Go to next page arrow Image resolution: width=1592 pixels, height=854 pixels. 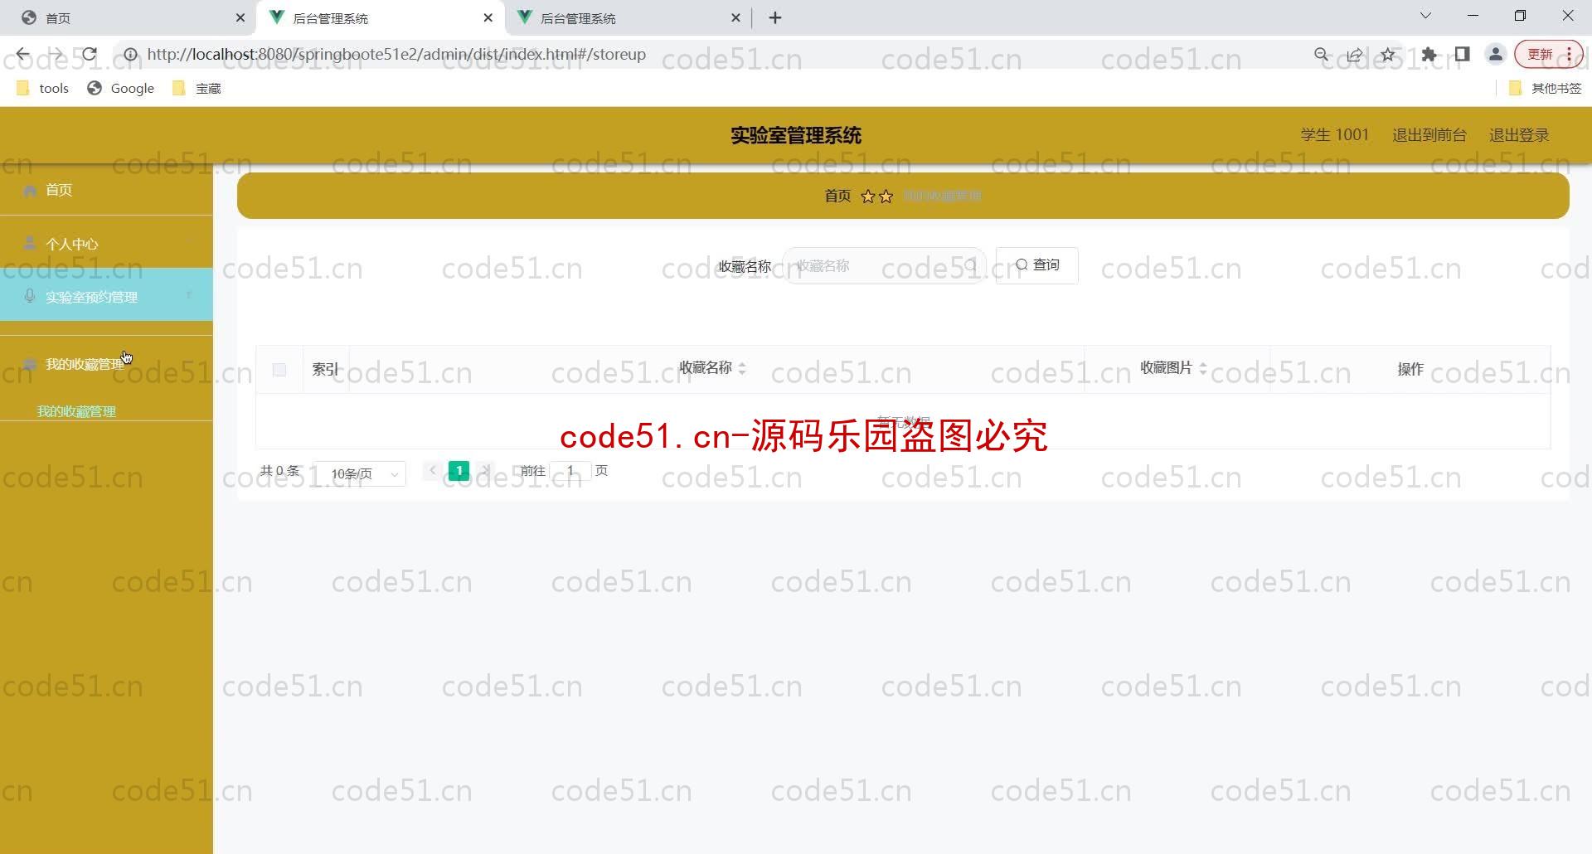[485, 471]
